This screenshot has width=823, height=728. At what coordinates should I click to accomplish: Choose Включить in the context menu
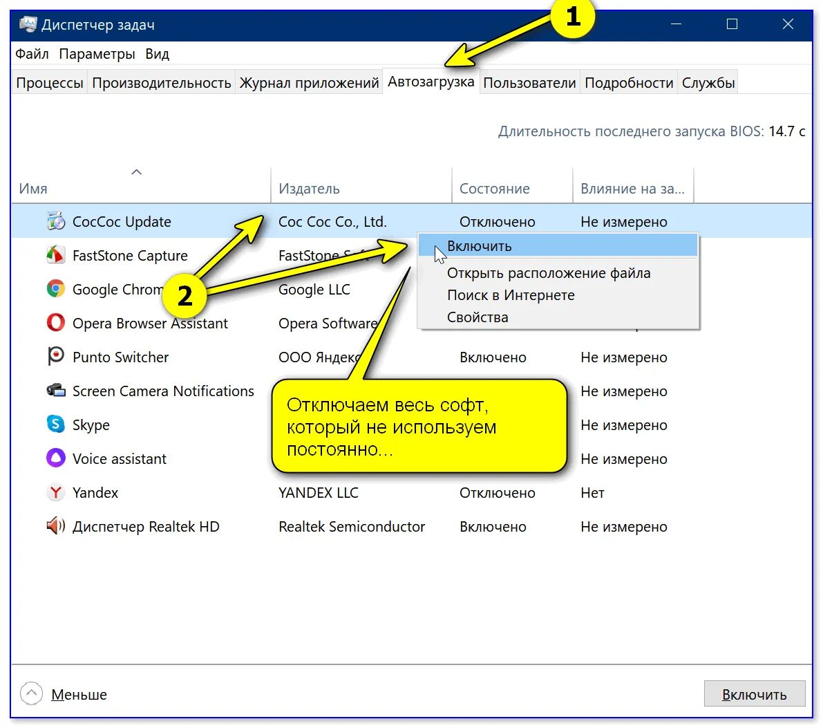(558, 246)
